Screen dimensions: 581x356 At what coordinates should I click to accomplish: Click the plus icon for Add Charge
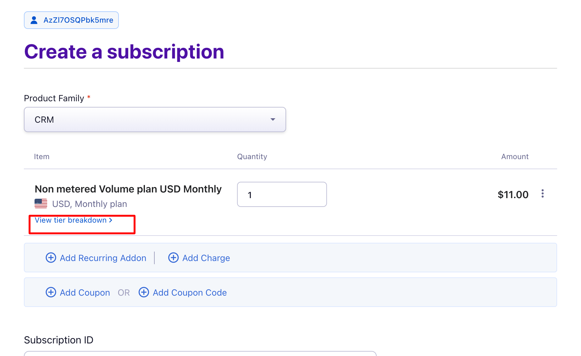[173, 258]
